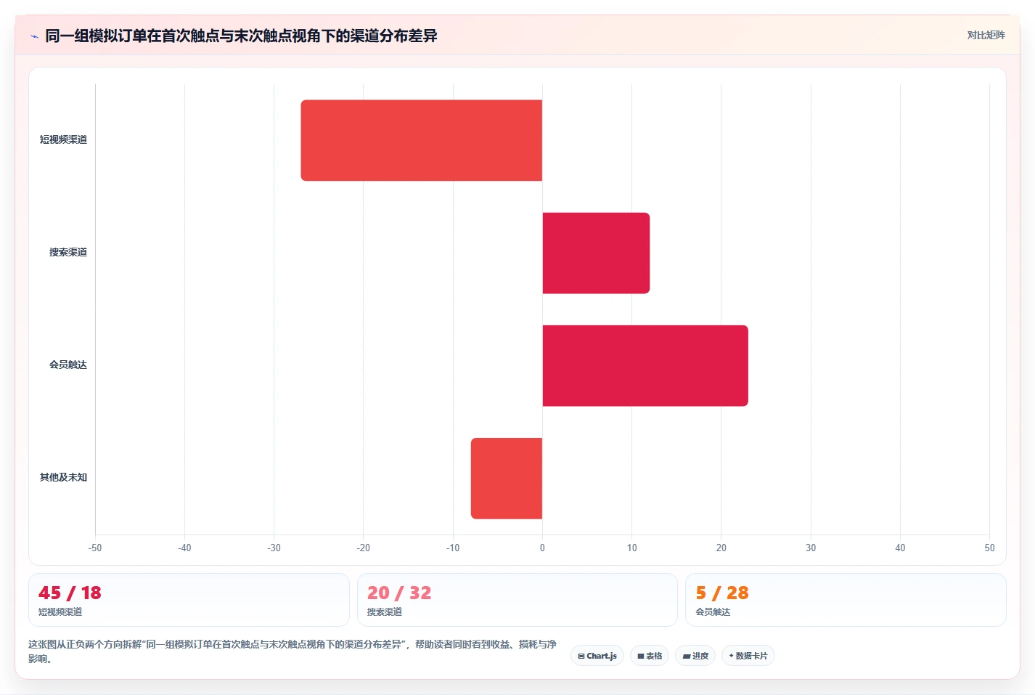The image size is (1035, 695).
Task: Select the 数据卡片 tag chip
Action: tap(748, 656)
